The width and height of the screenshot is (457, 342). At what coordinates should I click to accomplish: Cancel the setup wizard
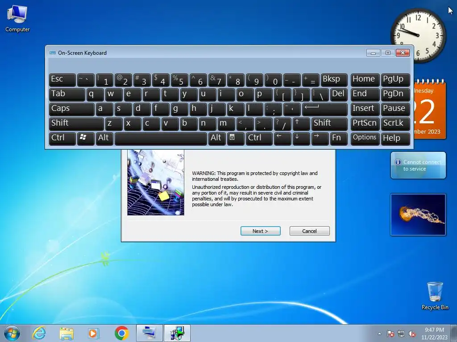tap(310, 231)
